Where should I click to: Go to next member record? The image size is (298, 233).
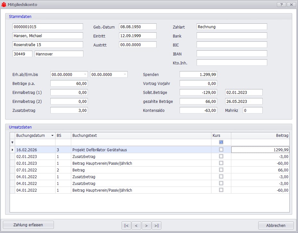(146, 226)
